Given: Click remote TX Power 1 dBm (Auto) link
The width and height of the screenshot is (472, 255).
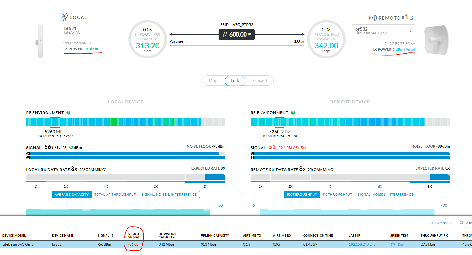Looking at the screenshot, I should [404, 49].
